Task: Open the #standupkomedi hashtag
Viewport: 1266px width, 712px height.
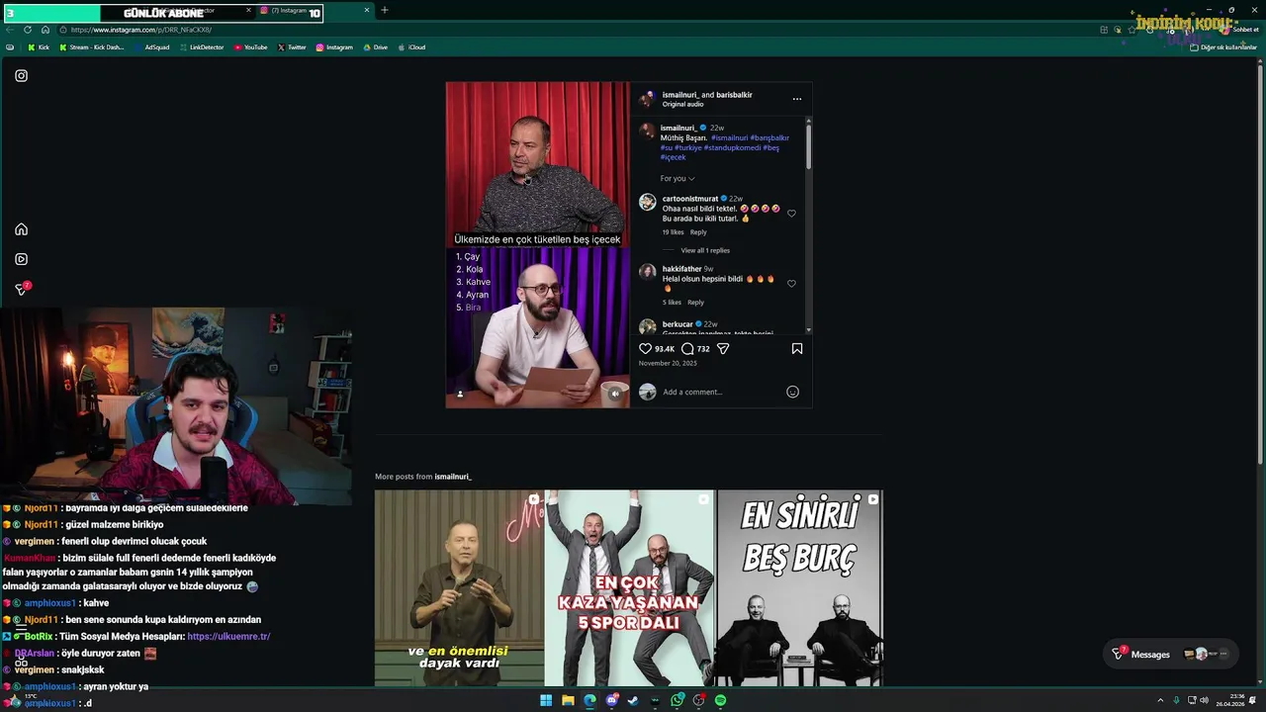Action: click(x=733, y=147)
